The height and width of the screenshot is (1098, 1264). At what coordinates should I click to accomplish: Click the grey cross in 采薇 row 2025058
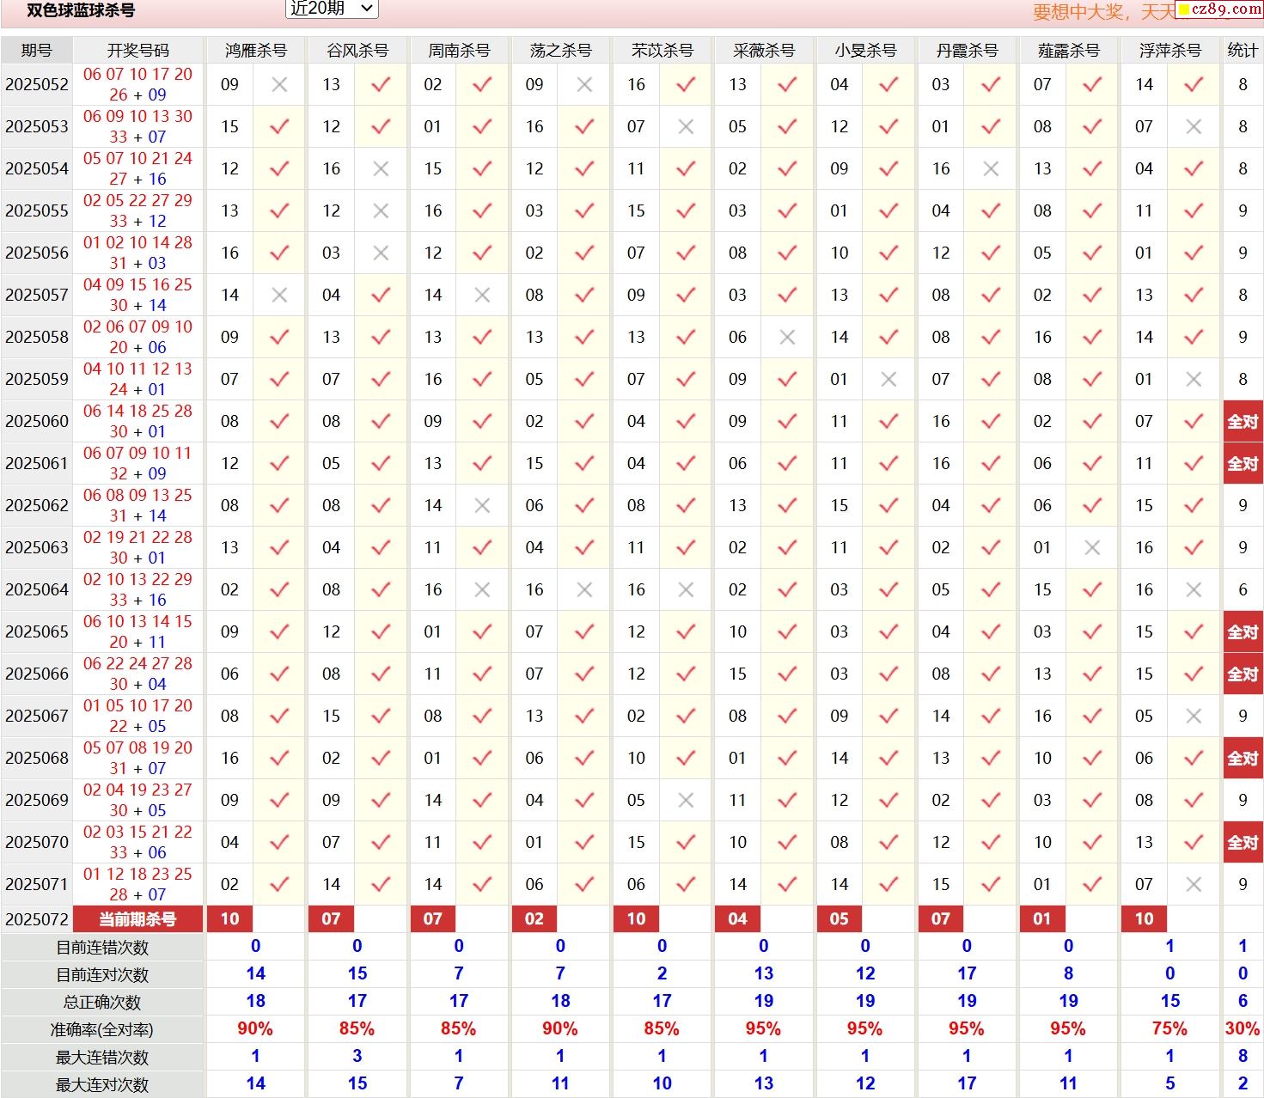pos(787,337)
